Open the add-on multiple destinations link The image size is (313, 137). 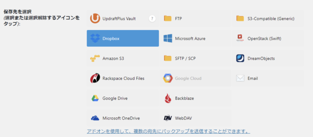tap(168, 132)
